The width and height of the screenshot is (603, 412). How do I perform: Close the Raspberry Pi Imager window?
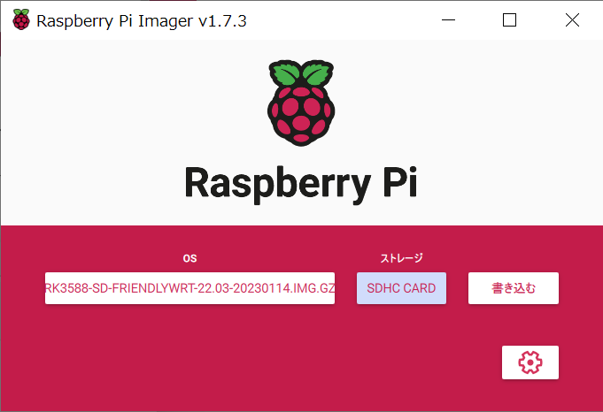[572, 20]
